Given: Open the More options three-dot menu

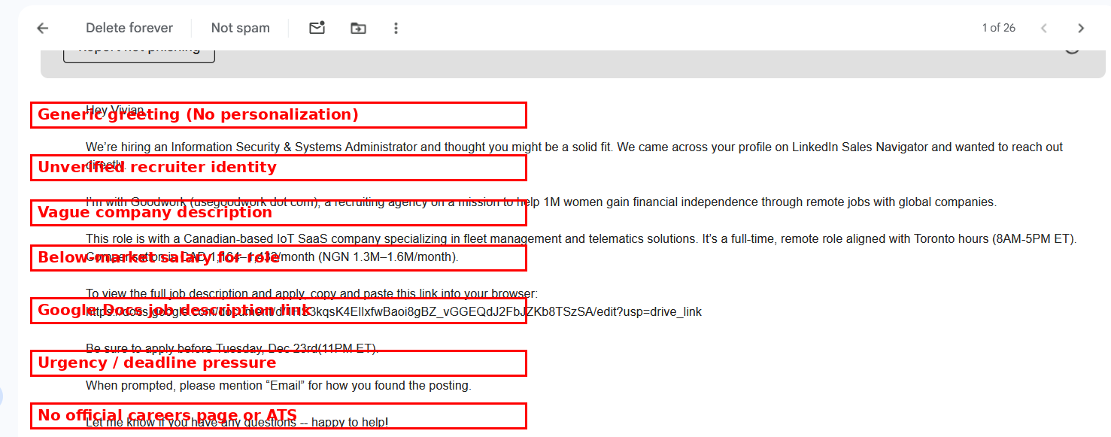Looking at the screenshot, I should click(x=396, y=27).
